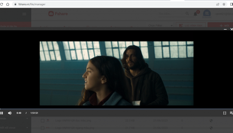
Task: Open notifications bell
Action: point(195,14)
